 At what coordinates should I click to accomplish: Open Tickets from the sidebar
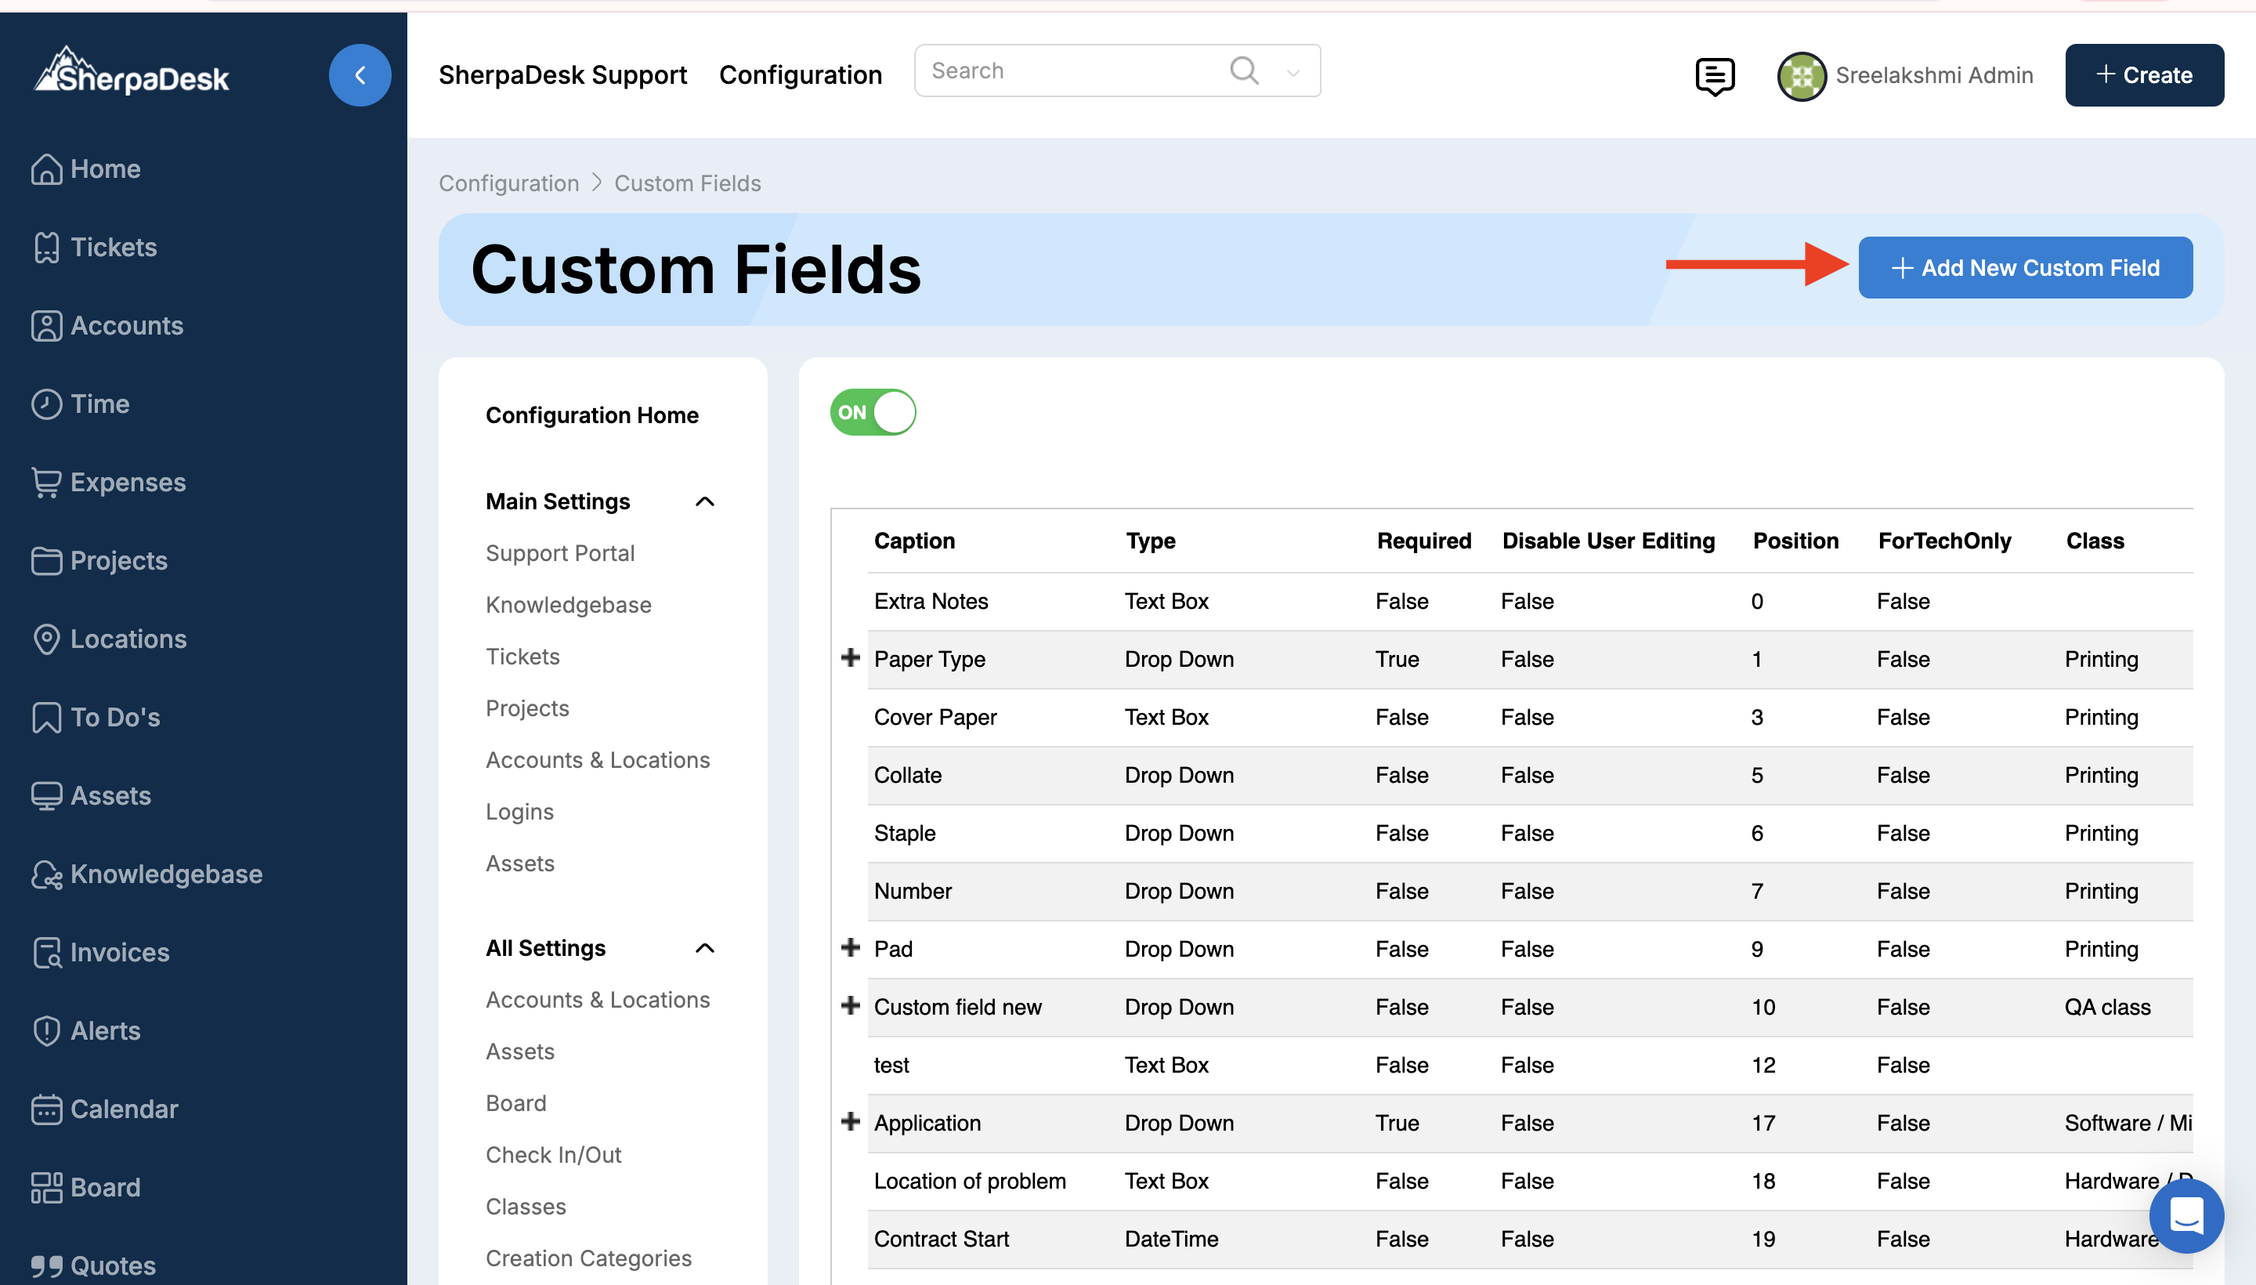pyautogui.click(x=113, y=247)
